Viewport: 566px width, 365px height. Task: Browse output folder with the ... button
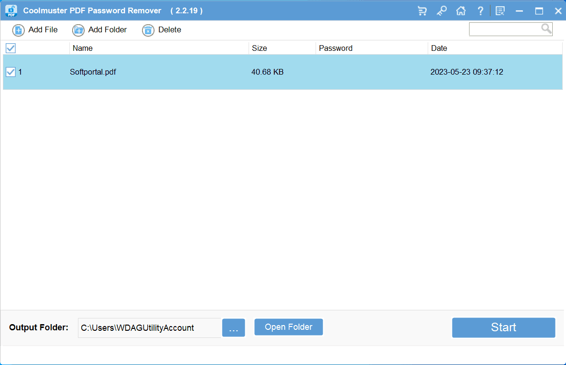(x=233, y=328)
